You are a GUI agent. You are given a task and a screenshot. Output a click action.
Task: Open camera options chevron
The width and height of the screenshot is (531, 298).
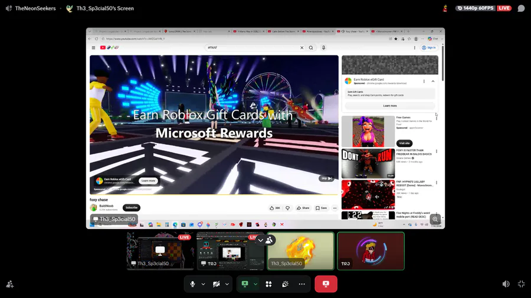(227, 284)
